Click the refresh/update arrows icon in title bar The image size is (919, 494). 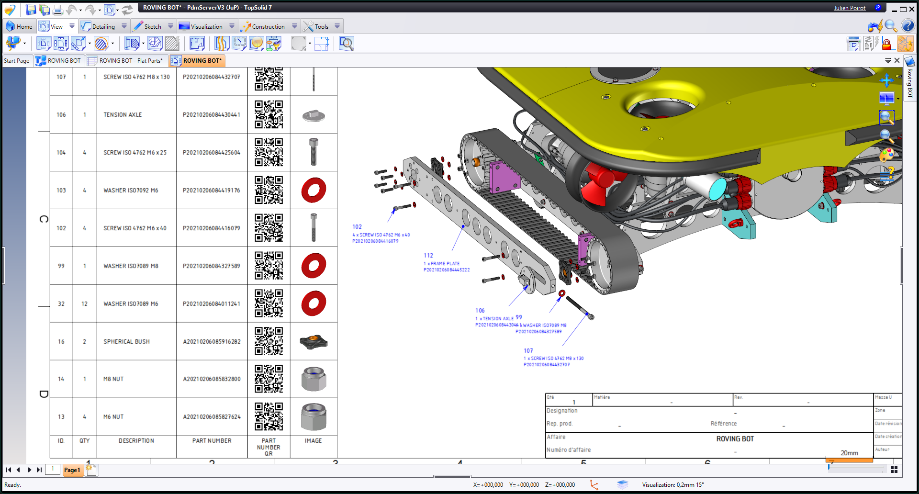(127, 10)
